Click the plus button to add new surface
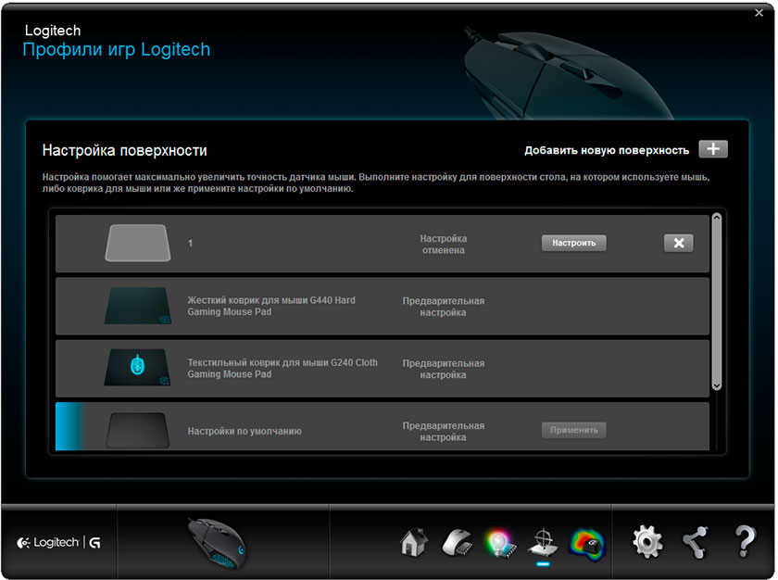The width and height of the screenshot is (778, 580). [712, 149]
